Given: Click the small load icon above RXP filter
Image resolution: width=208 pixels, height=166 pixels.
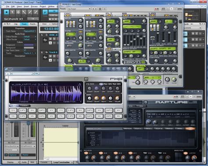Looking at the screenshot, I should point(86,79).
